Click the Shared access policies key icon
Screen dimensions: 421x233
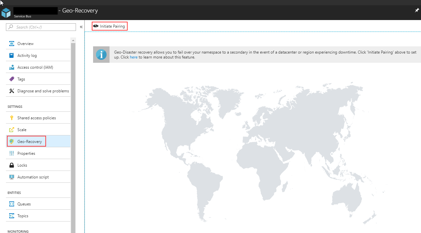point(12,118)
